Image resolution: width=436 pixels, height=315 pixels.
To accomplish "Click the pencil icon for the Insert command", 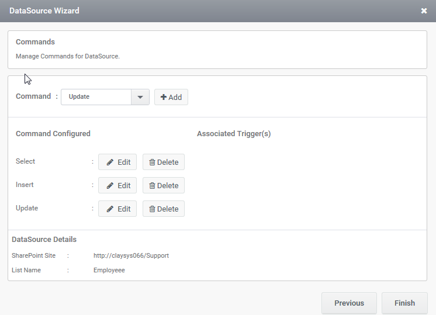I will point(110,185).
